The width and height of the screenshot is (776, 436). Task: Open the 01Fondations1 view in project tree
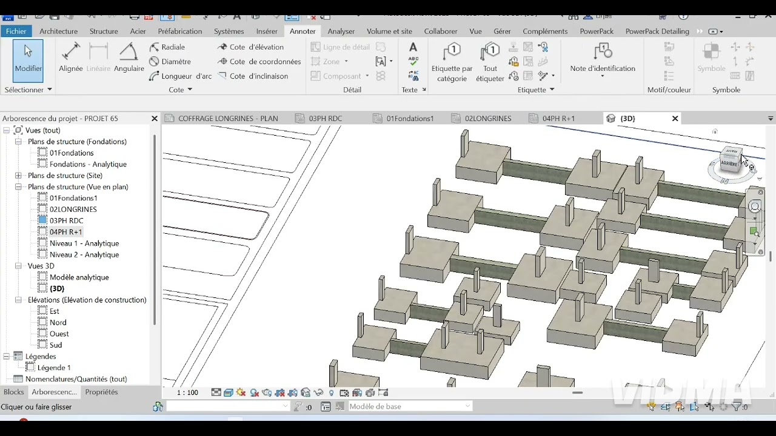(73, 198)
